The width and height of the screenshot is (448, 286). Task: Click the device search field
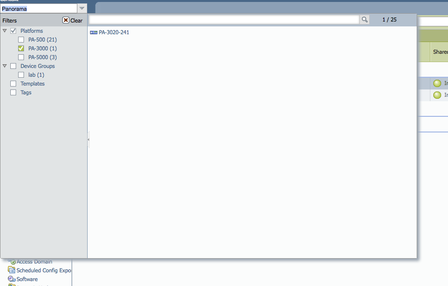pyautogui.click(x=224, y=20)
